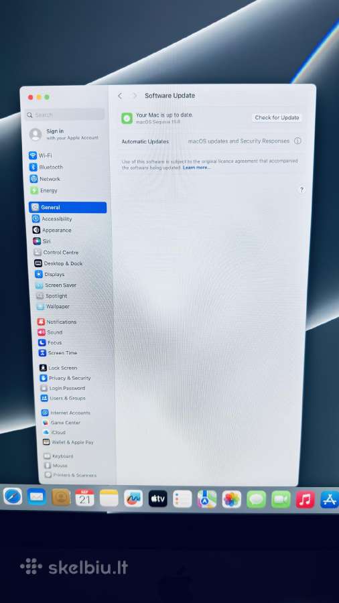Open Bluetooth settings in sidebar
The image size is (339, 603).
(x=46, y=167)
